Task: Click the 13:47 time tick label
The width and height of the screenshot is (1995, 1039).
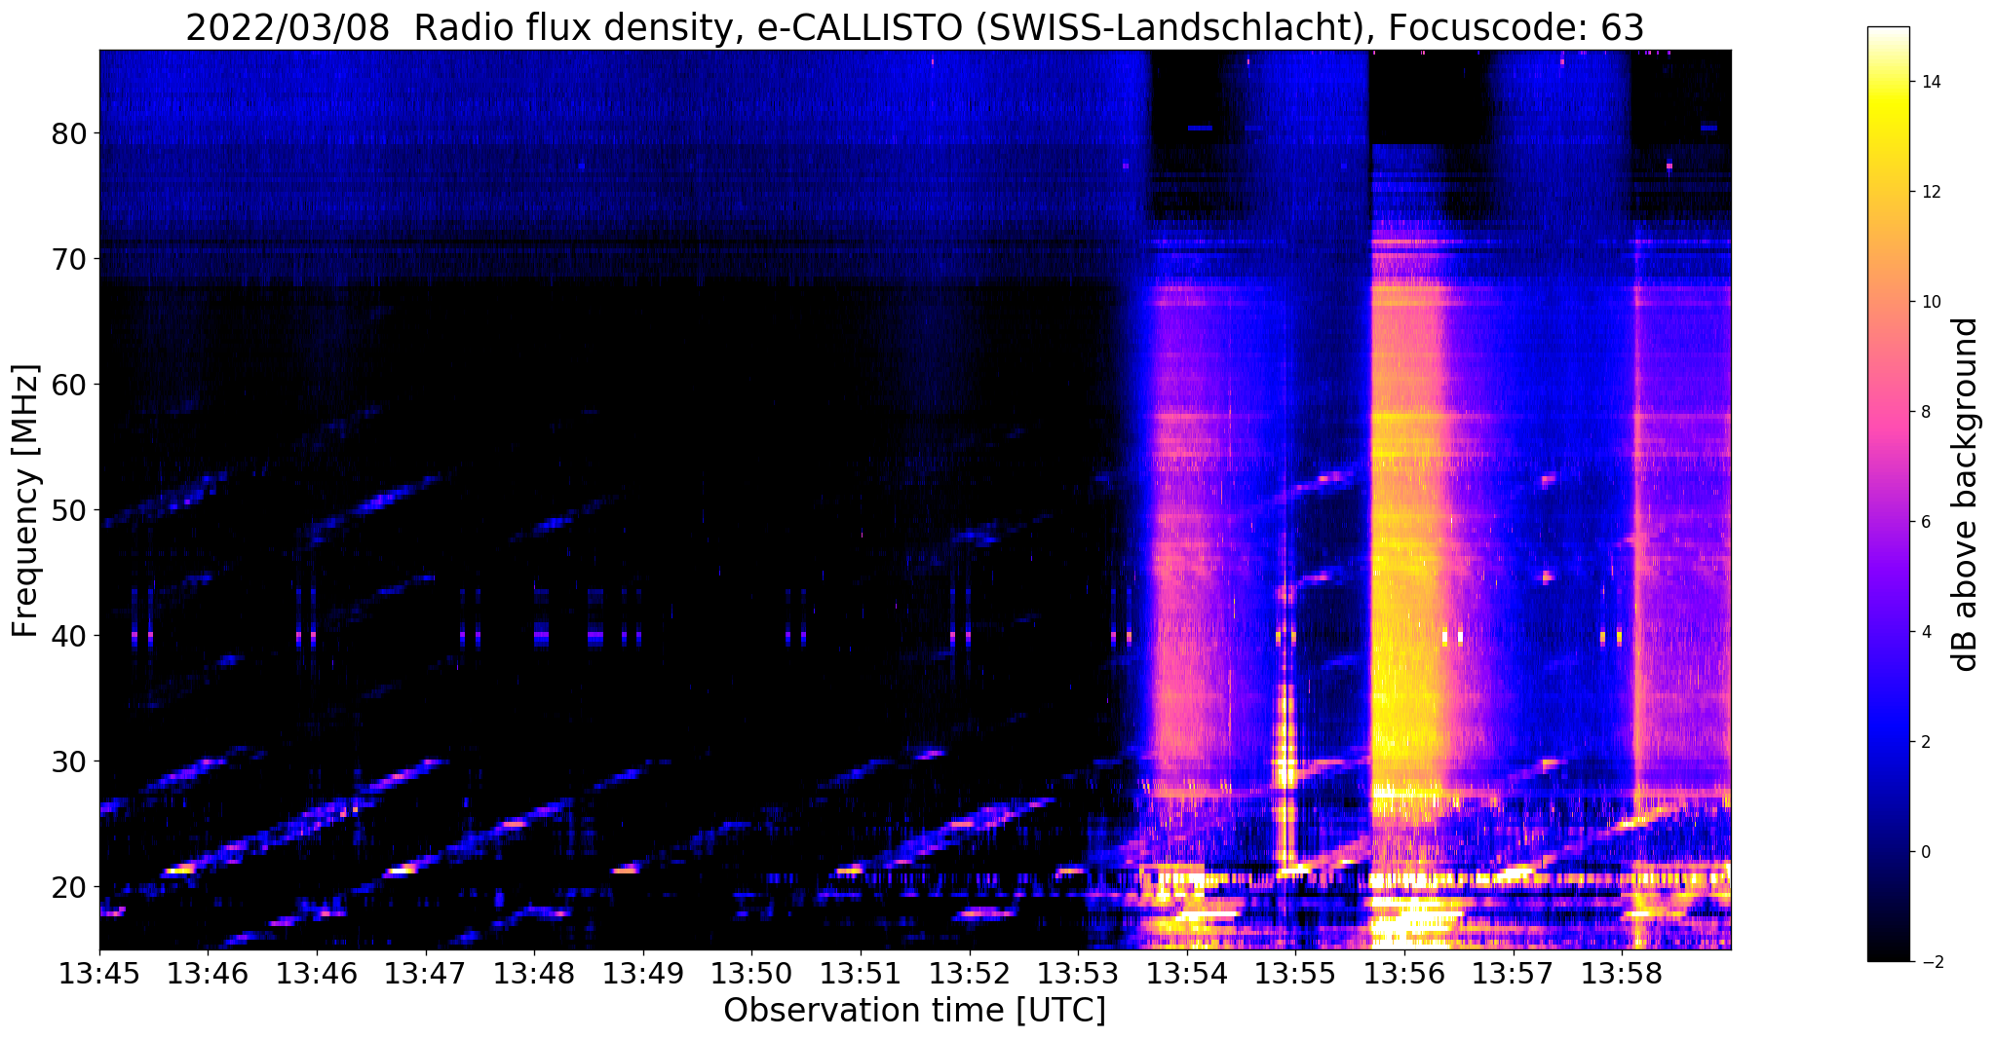Action: [425, 974]
